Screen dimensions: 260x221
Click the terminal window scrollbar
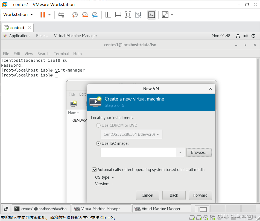[x=258, y=130]
